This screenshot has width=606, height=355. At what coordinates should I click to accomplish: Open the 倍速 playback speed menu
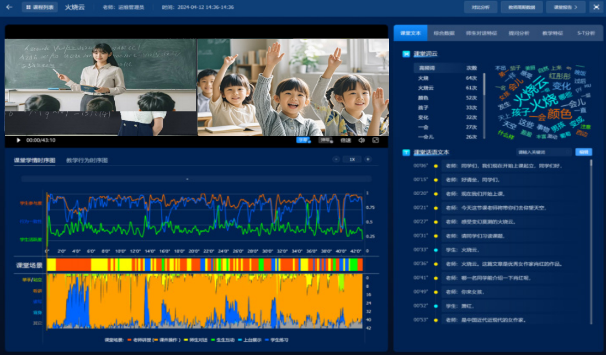tap(345, 141)
